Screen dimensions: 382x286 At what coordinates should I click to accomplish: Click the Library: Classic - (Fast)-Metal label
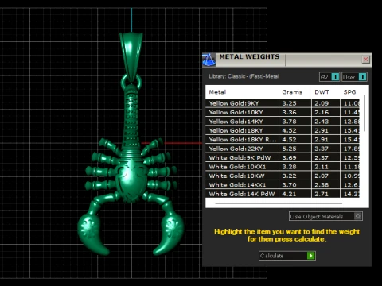click(x=244, y=76)
